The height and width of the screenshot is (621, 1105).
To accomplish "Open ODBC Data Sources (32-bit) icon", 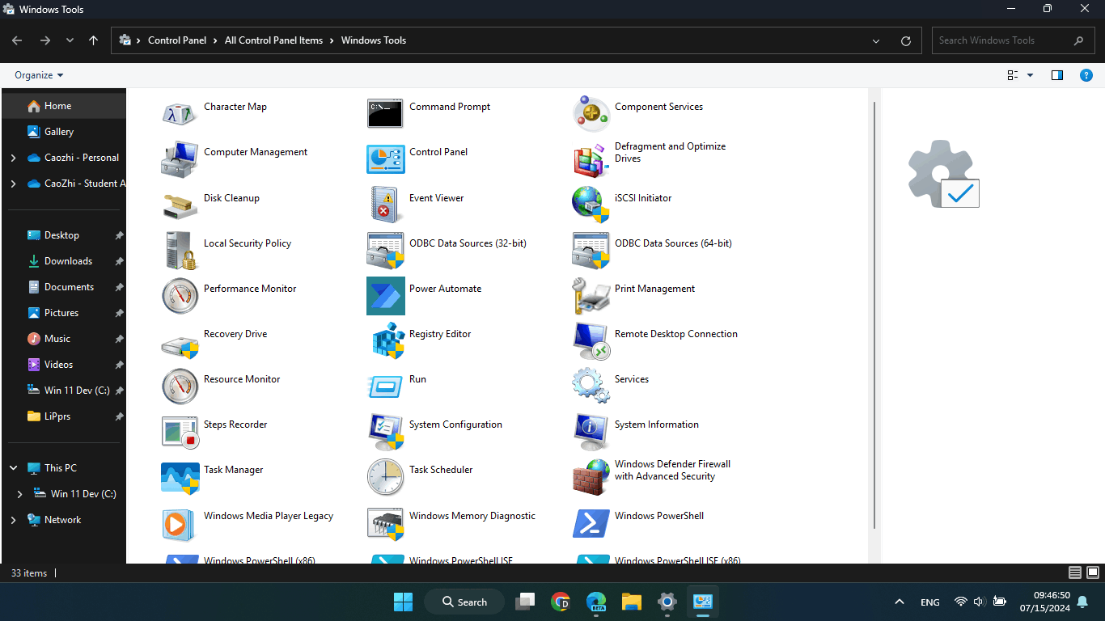I will click(x=385, y=251).
